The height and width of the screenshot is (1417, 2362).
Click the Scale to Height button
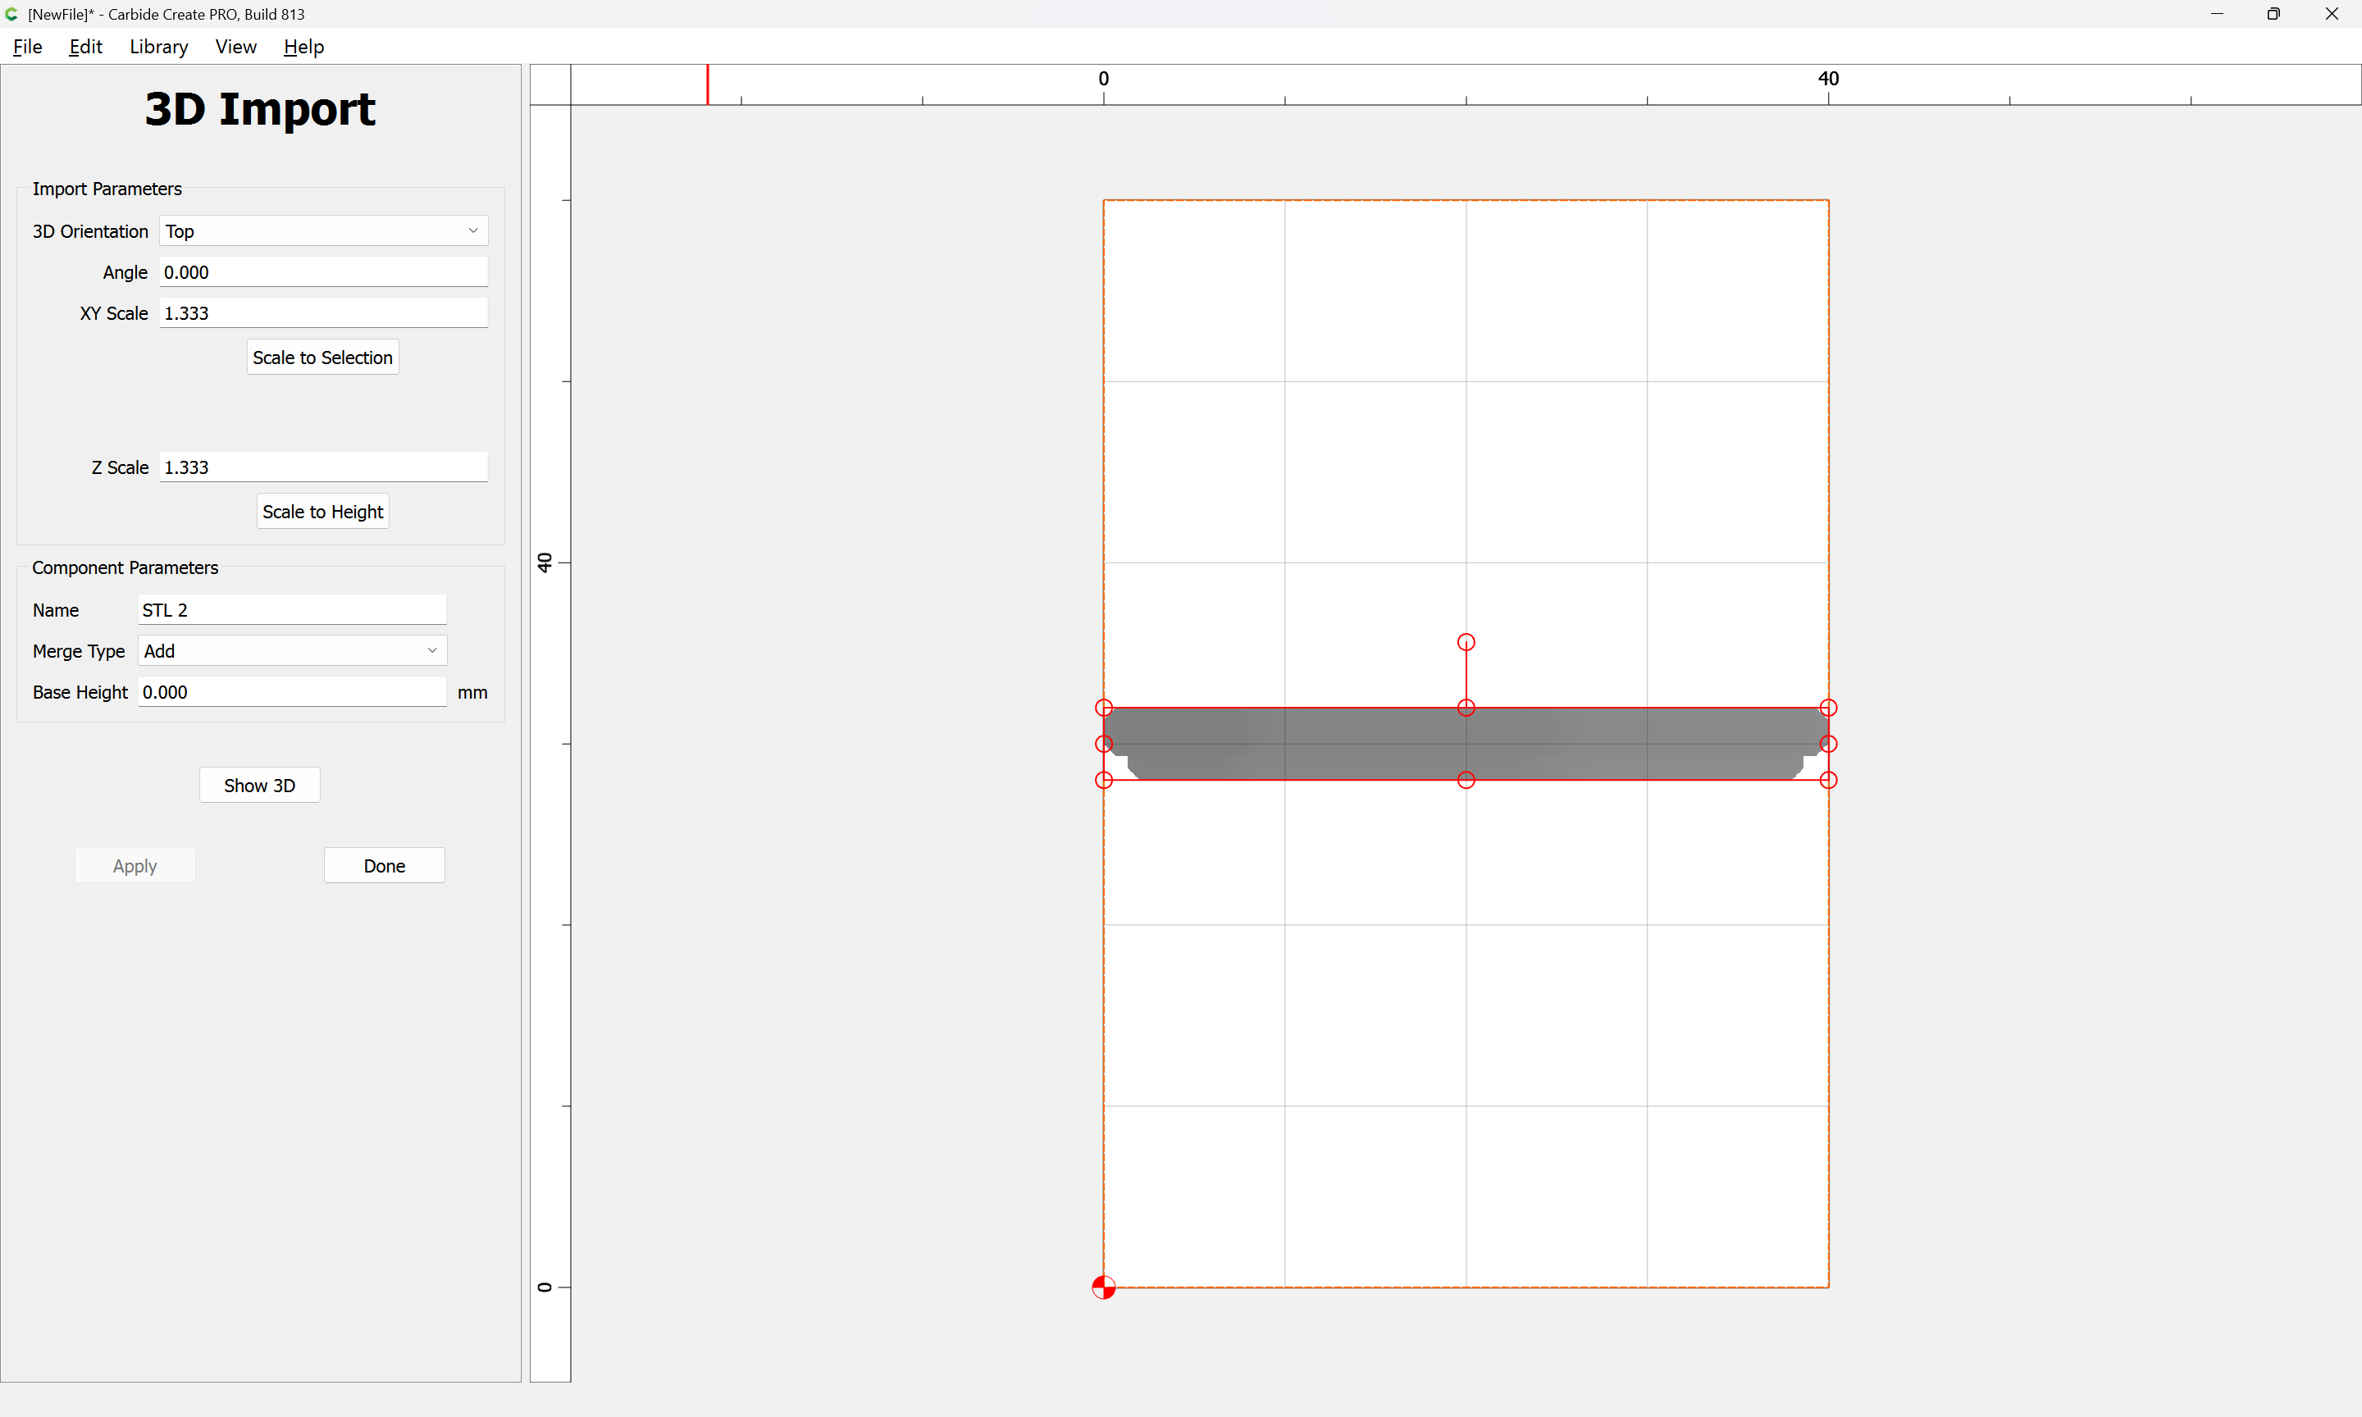point(322,512)
